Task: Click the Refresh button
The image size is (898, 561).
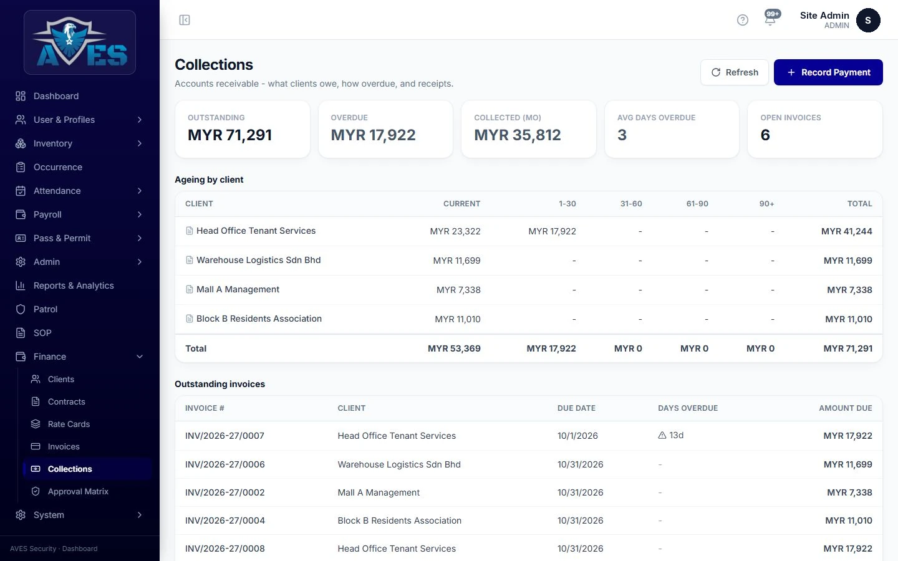Action: coord(735,72)
